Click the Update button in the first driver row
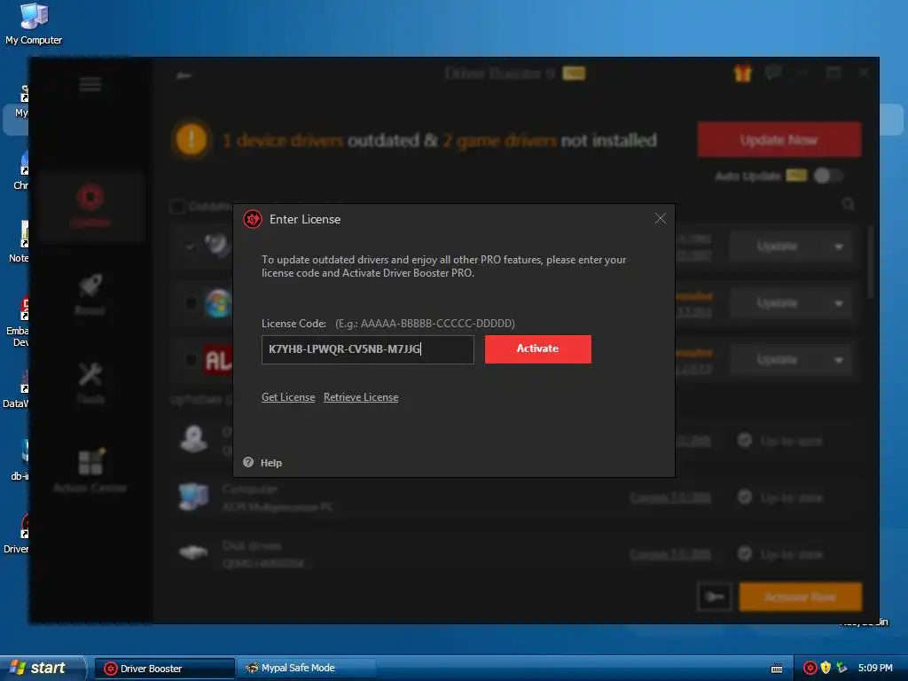908x681 pixels. point(777,247)
